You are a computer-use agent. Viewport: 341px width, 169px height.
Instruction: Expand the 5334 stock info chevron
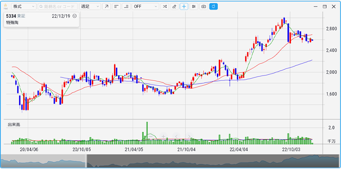[x=75, y=16]
